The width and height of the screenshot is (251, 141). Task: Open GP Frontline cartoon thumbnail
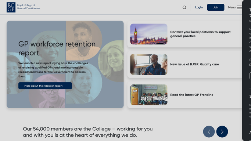pos(149,95)
